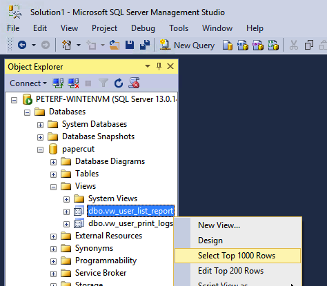Open Object Explorer window position dropdown arrow
327x286 pixels.
(148, 66)
